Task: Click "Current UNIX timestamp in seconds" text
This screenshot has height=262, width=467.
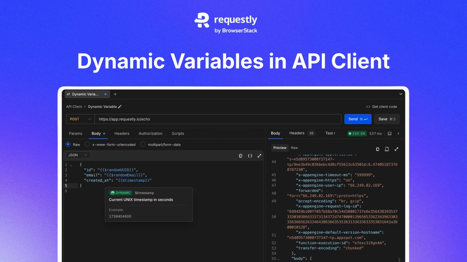Action: [141, 200]
